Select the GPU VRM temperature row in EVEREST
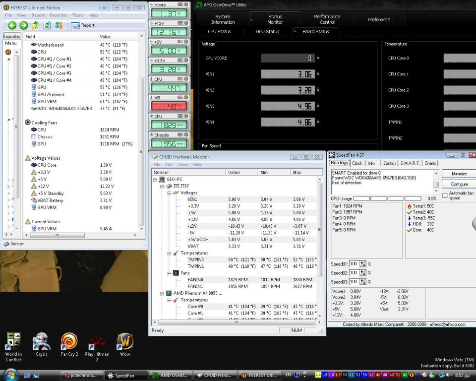 click(x=81, y=102)
